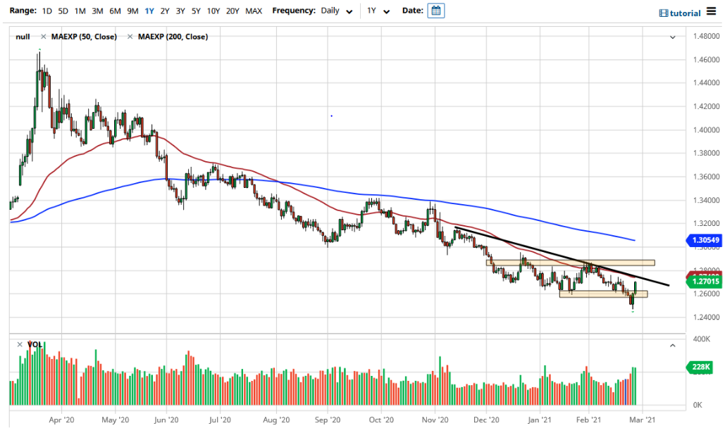Collapse the main chart panel chevron

[x=673, y=36]
